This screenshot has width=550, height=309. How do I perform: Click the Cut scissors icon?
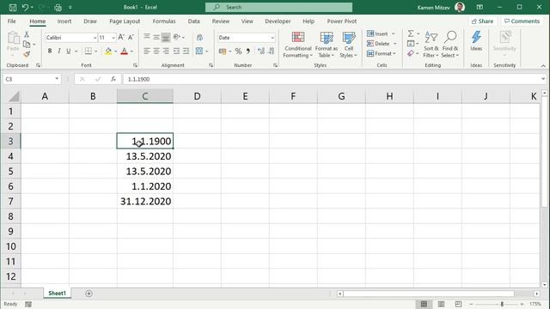click(x=27, y=34)
